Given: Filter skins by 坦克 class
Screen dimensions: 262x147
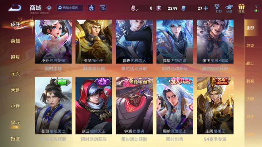Looking at the screenshot, I should click(x=250, y=45).
